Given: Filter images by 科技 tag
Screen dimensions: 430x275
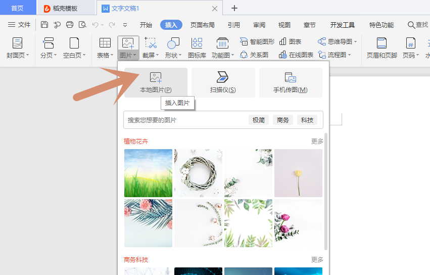Looking at the screenshot, I should point(307,120).
